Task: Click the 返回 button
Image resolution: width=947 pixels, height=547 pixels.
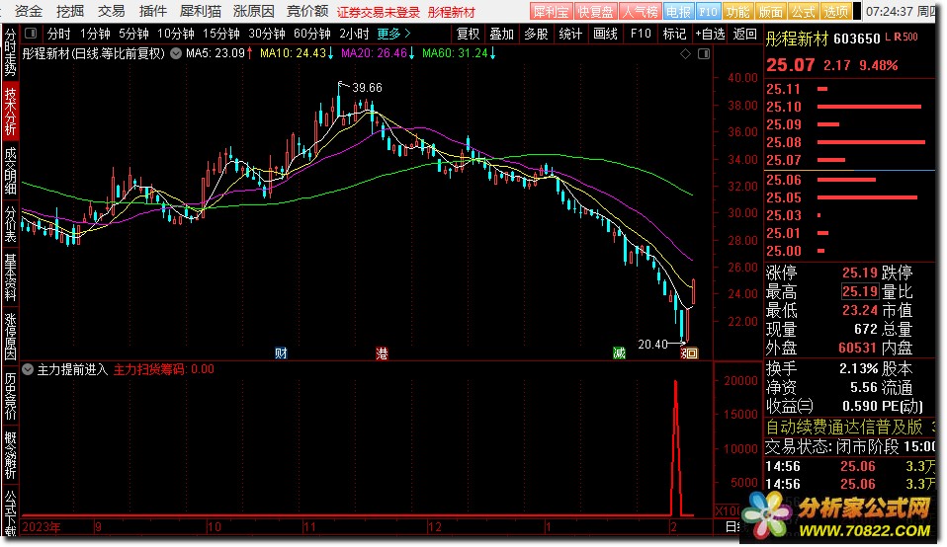Action: [x=744, y=34]
